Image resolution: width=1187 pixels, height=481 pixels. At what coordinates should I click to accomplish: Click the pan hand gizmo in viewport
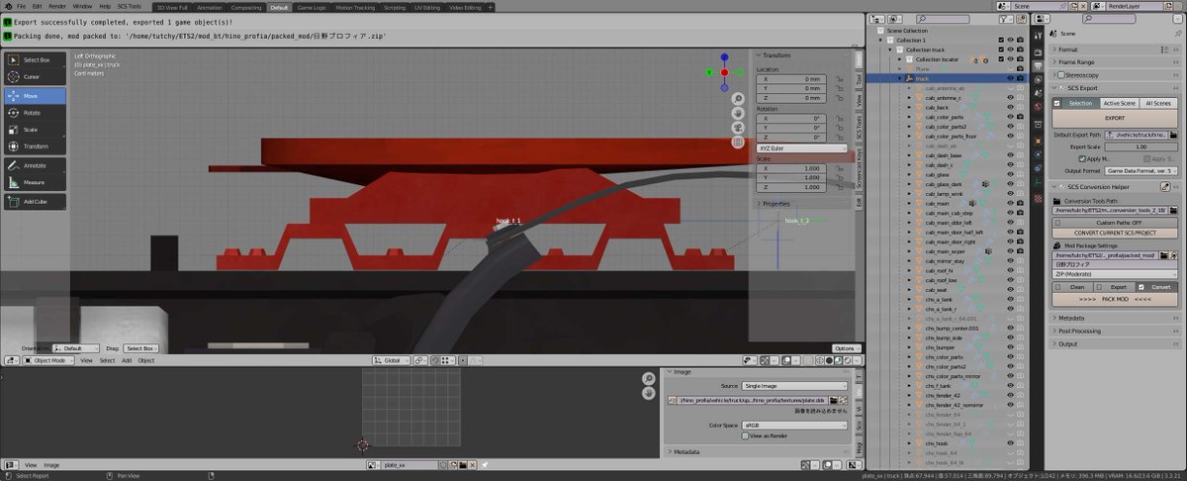(x=738, y=113)
